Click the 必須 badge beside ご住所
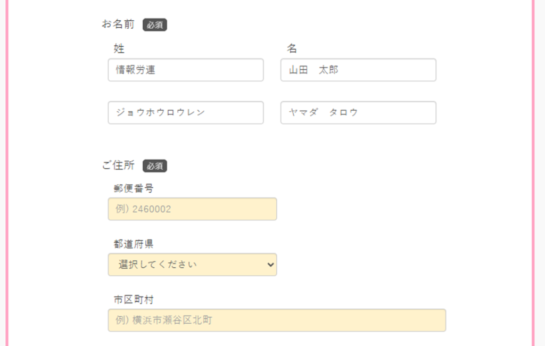 tap(154, 166)
